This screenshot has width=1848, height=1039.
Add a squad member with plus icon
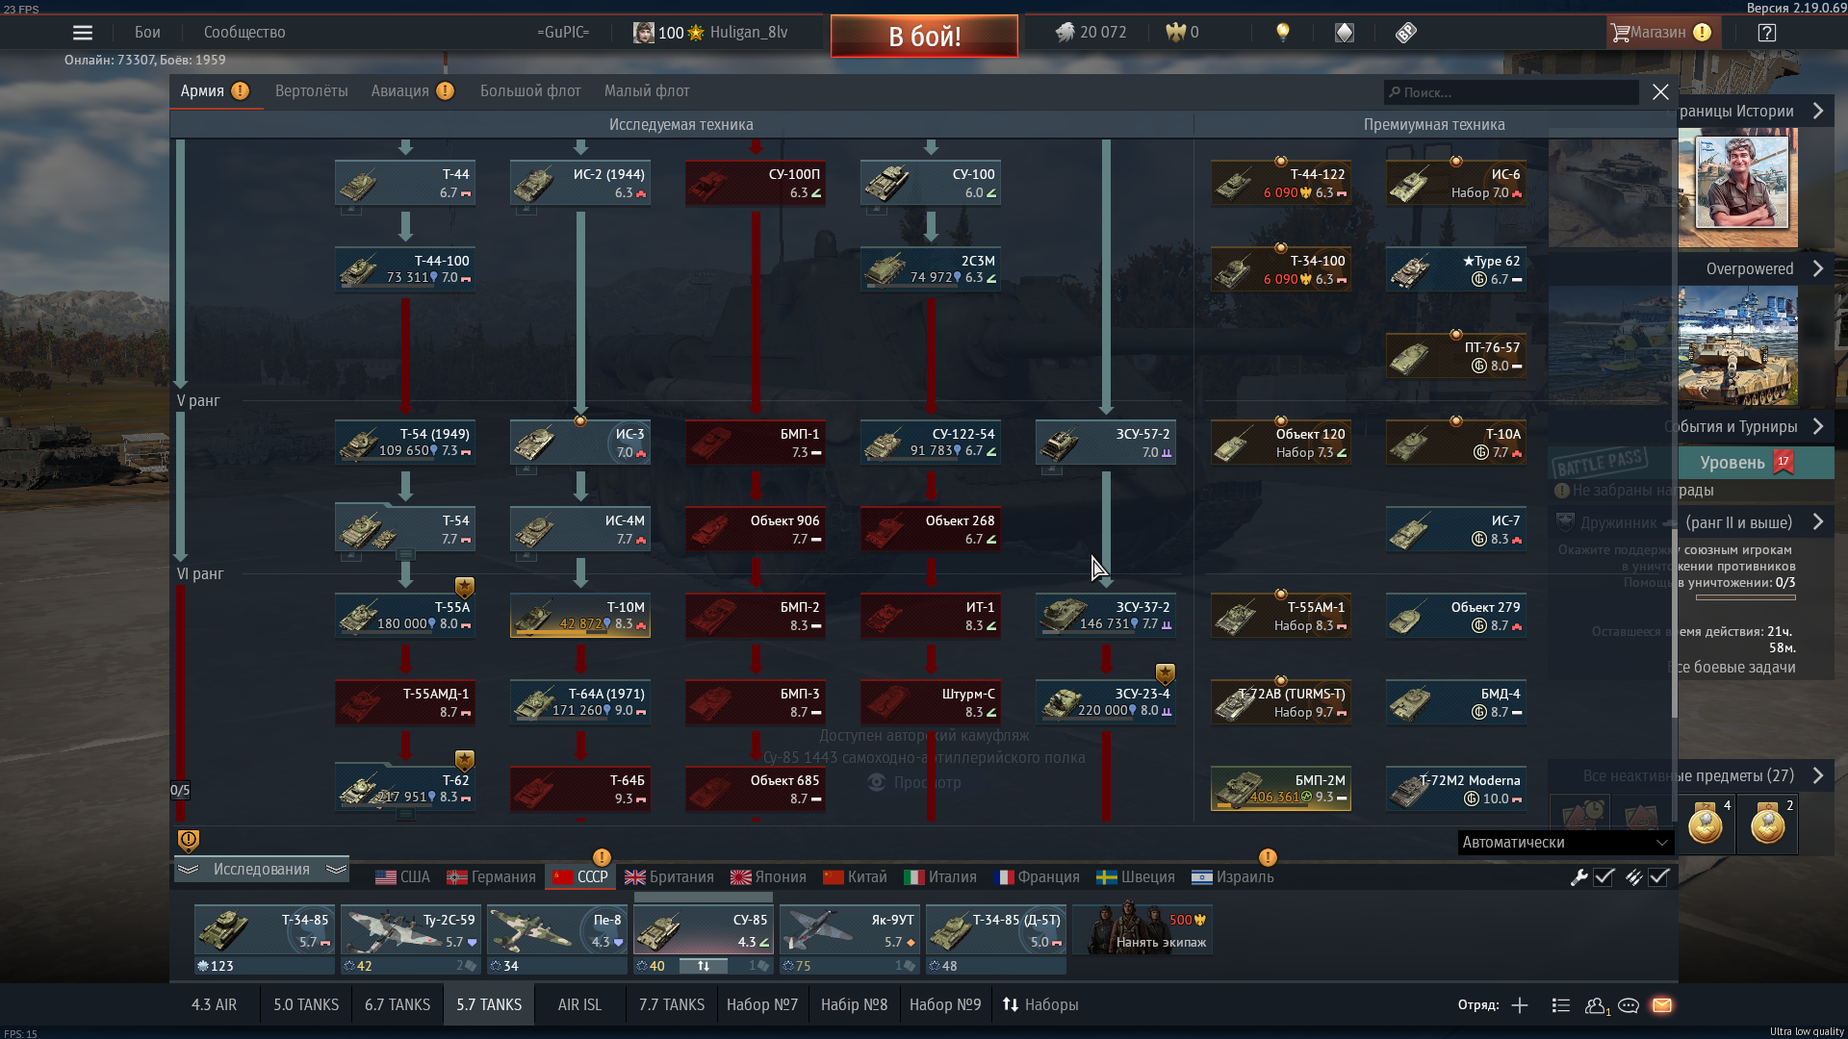pyautogui.click(x=1520, y=1005)
